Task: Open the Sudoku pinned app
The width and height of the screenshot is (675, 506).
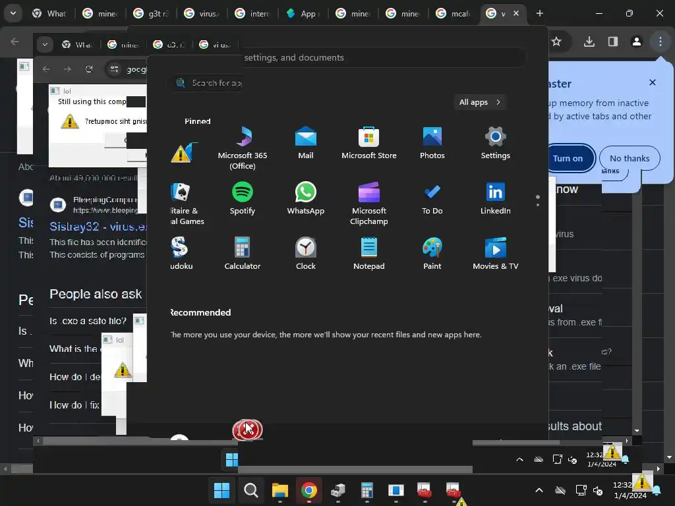Action: point(181,254)
